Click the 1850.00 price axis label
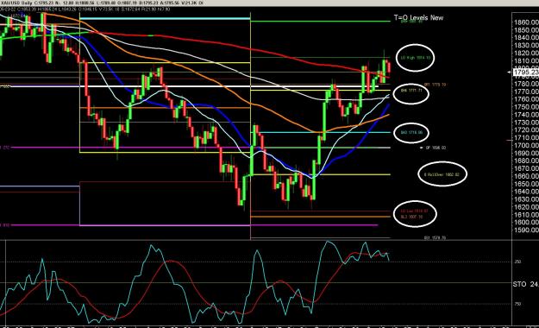 [x=526, y=30]
